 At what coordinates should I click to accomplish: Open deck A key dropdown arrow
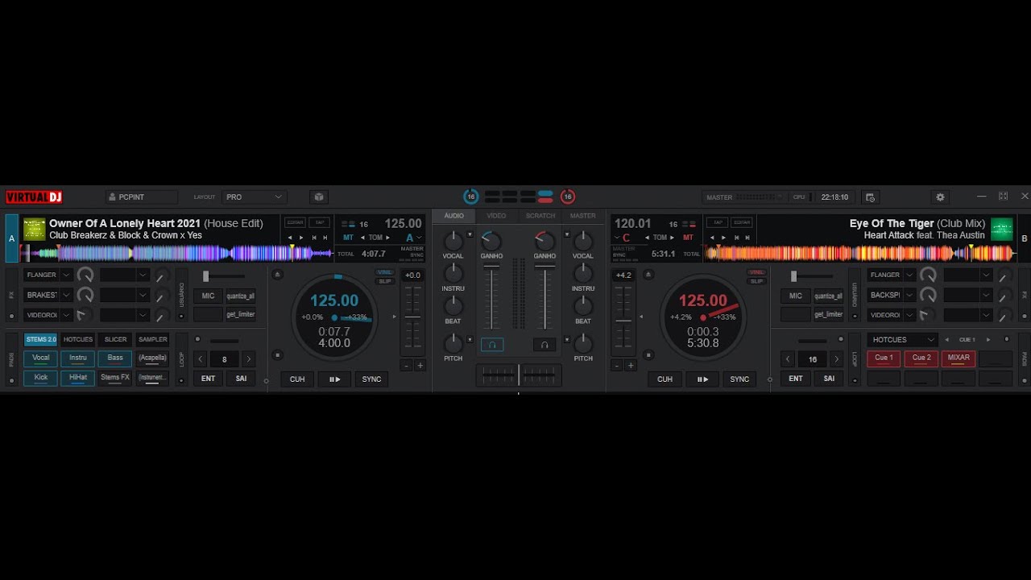tap(419, 238)
